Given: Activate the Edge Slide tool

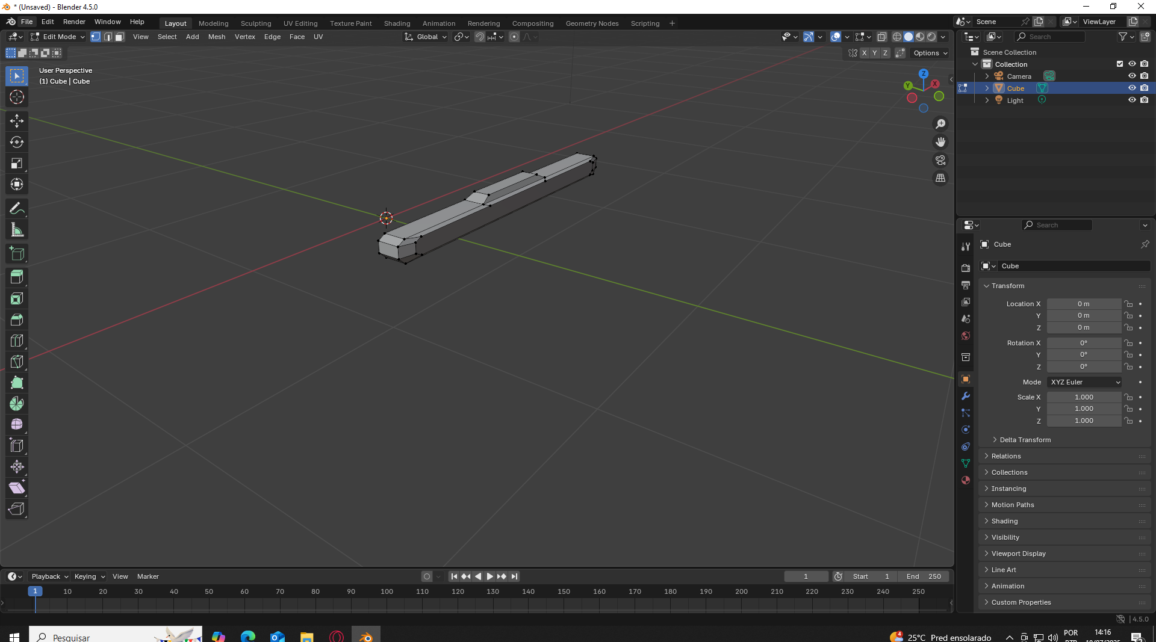Looking at the screenshot, I should point(17,446).
